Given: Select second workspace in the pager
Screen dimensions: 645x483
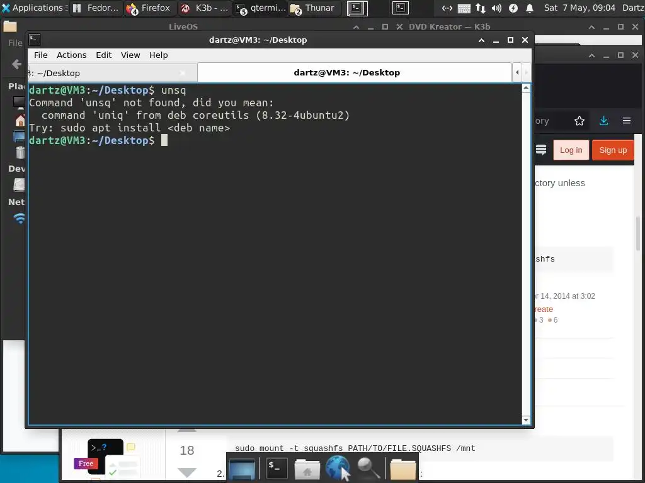Looking at the screenshot, I should [400, 8].
